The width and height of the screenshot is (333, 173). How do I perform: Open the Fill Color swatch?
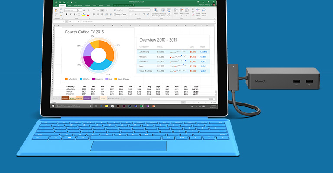point(83,14)
